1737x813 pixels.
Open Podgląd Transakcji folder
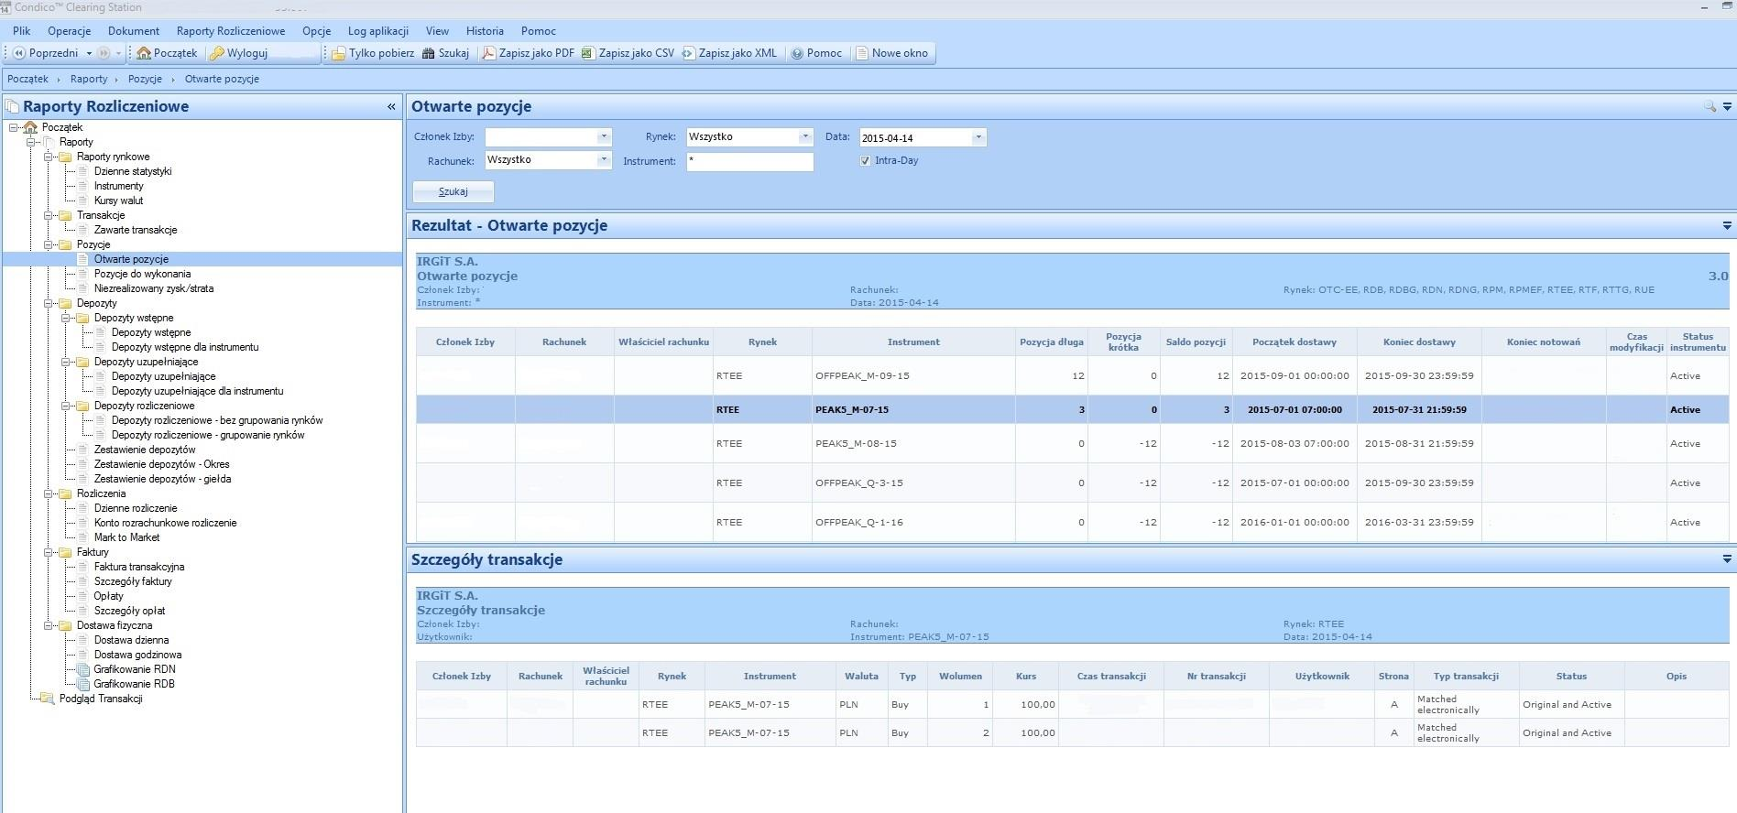point(101,699)
